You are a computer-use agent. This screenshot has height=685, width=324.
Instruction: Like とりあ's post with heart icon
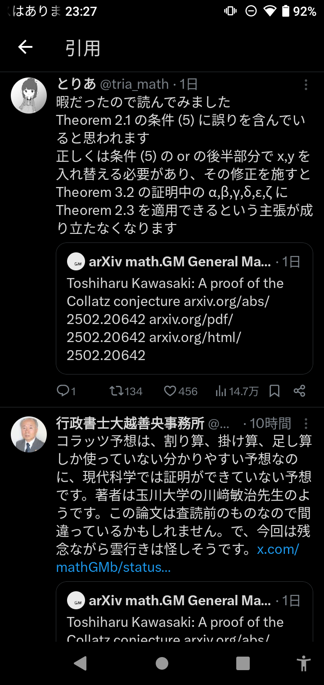[170, 391]
